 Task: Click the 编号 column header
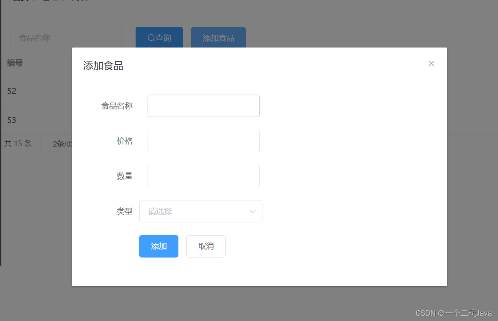click(x=15, y=63)
